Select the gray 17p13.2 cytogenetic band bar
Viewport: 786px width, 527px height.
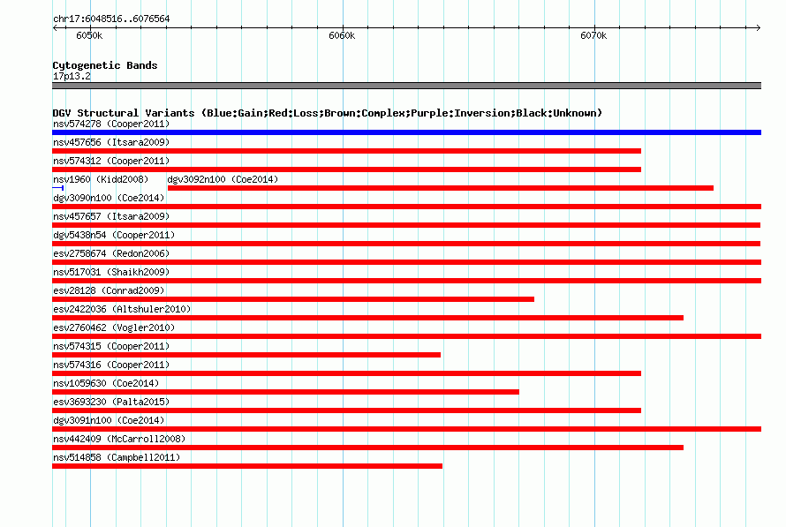point(406,86)
